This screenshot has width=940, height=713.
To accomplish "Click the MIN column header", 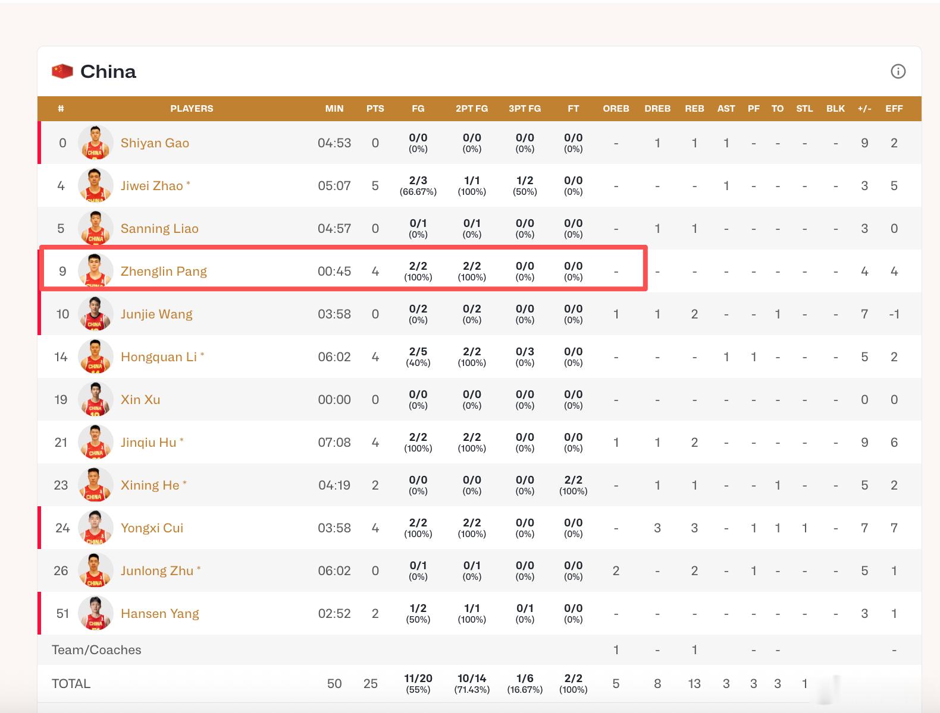I will 334,108.
